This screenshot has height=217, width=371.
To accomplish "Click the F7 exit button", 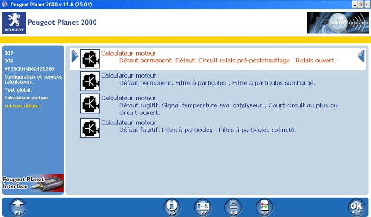I will pos(203,207).
